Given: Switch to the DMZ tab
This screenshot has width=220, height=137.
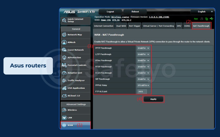Looking at the screenshot, I should pyautogui.click(x=179, y=26).
